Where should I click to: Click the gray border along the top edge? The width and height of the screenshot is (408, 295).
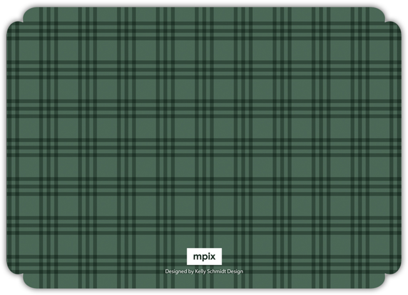point(204,4)
